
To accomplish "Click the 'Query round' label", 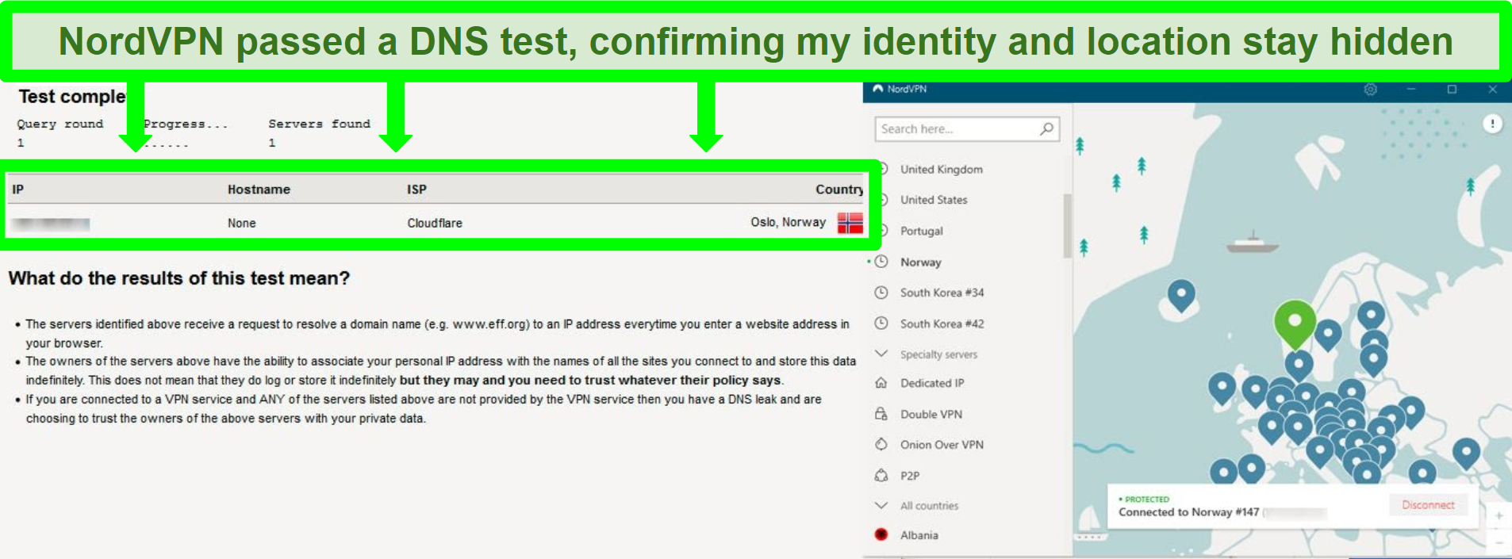I will 60,124.
